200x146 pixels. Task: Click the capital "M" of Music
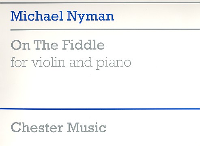[x=74, y=127]
